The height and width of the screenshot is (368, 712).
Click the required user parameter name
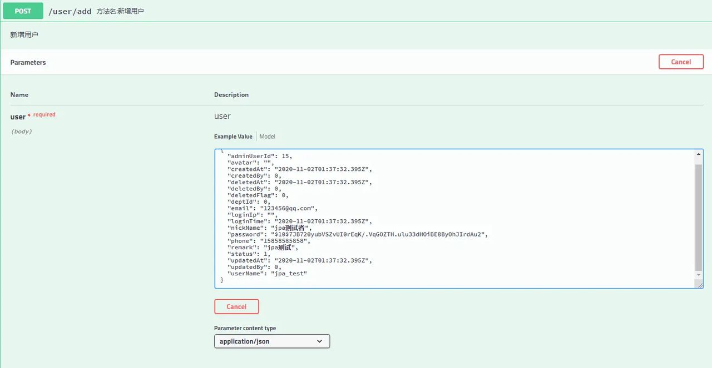point(18,117)
